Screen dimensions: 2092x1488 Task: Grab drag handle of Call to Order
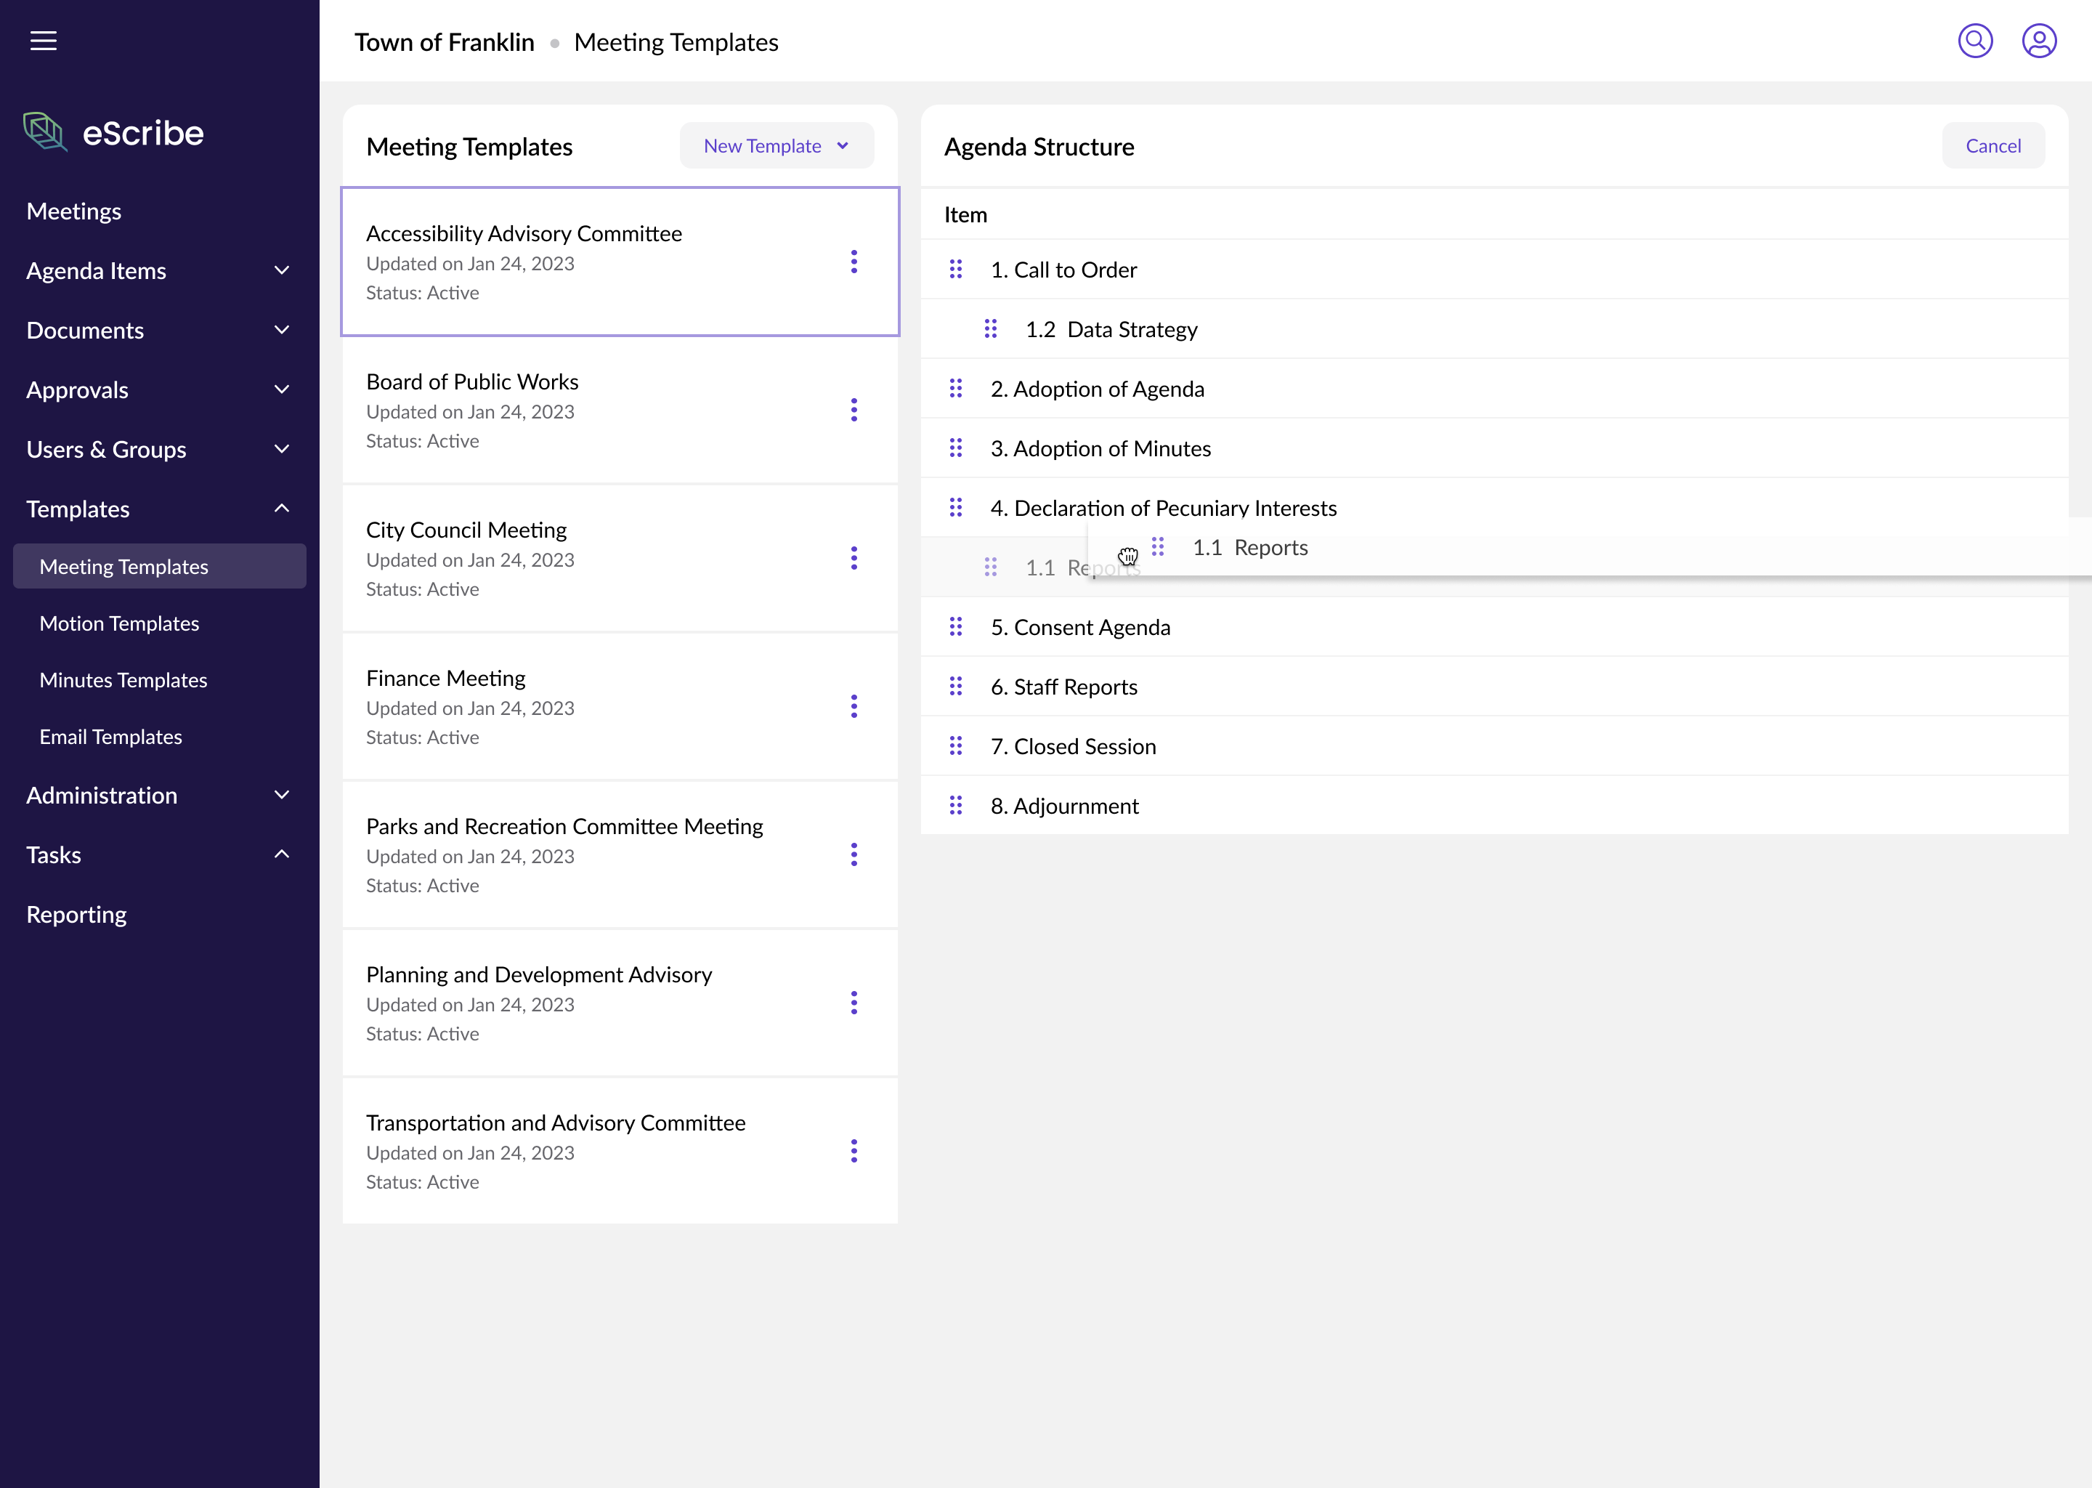[x=955, y=270]
